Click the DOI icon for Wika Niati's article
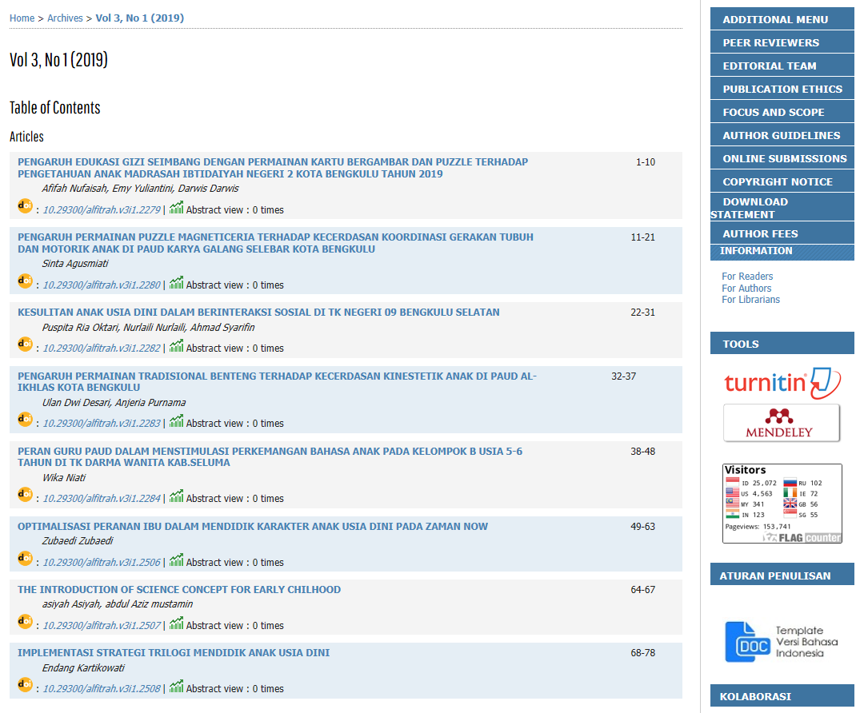The height and width of the screenshot is (713, 864). tap(26, 495)
